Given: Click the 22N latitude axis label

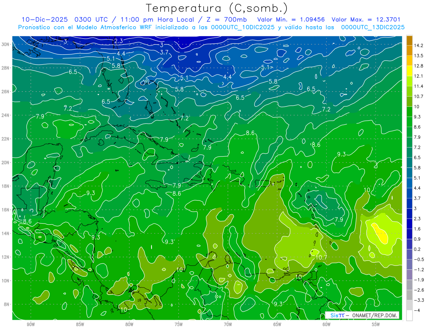Looking at the screenshot, I should (x=6, y=139).
